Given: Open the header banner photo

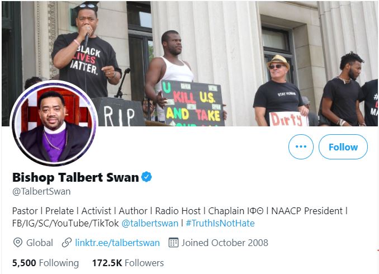Looking at the screenshot, I should (x=190, y=63).
